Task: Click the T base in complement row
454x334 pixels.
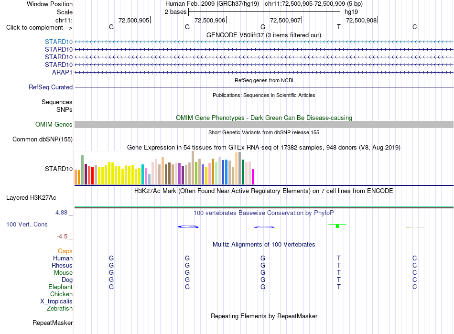Action: coord(339,27)
